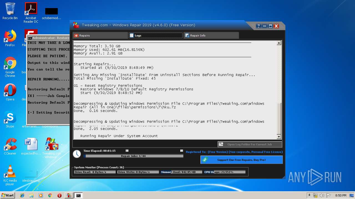355x199 pixels.
Task: Click the network tray icon
Action: point(315,195)
